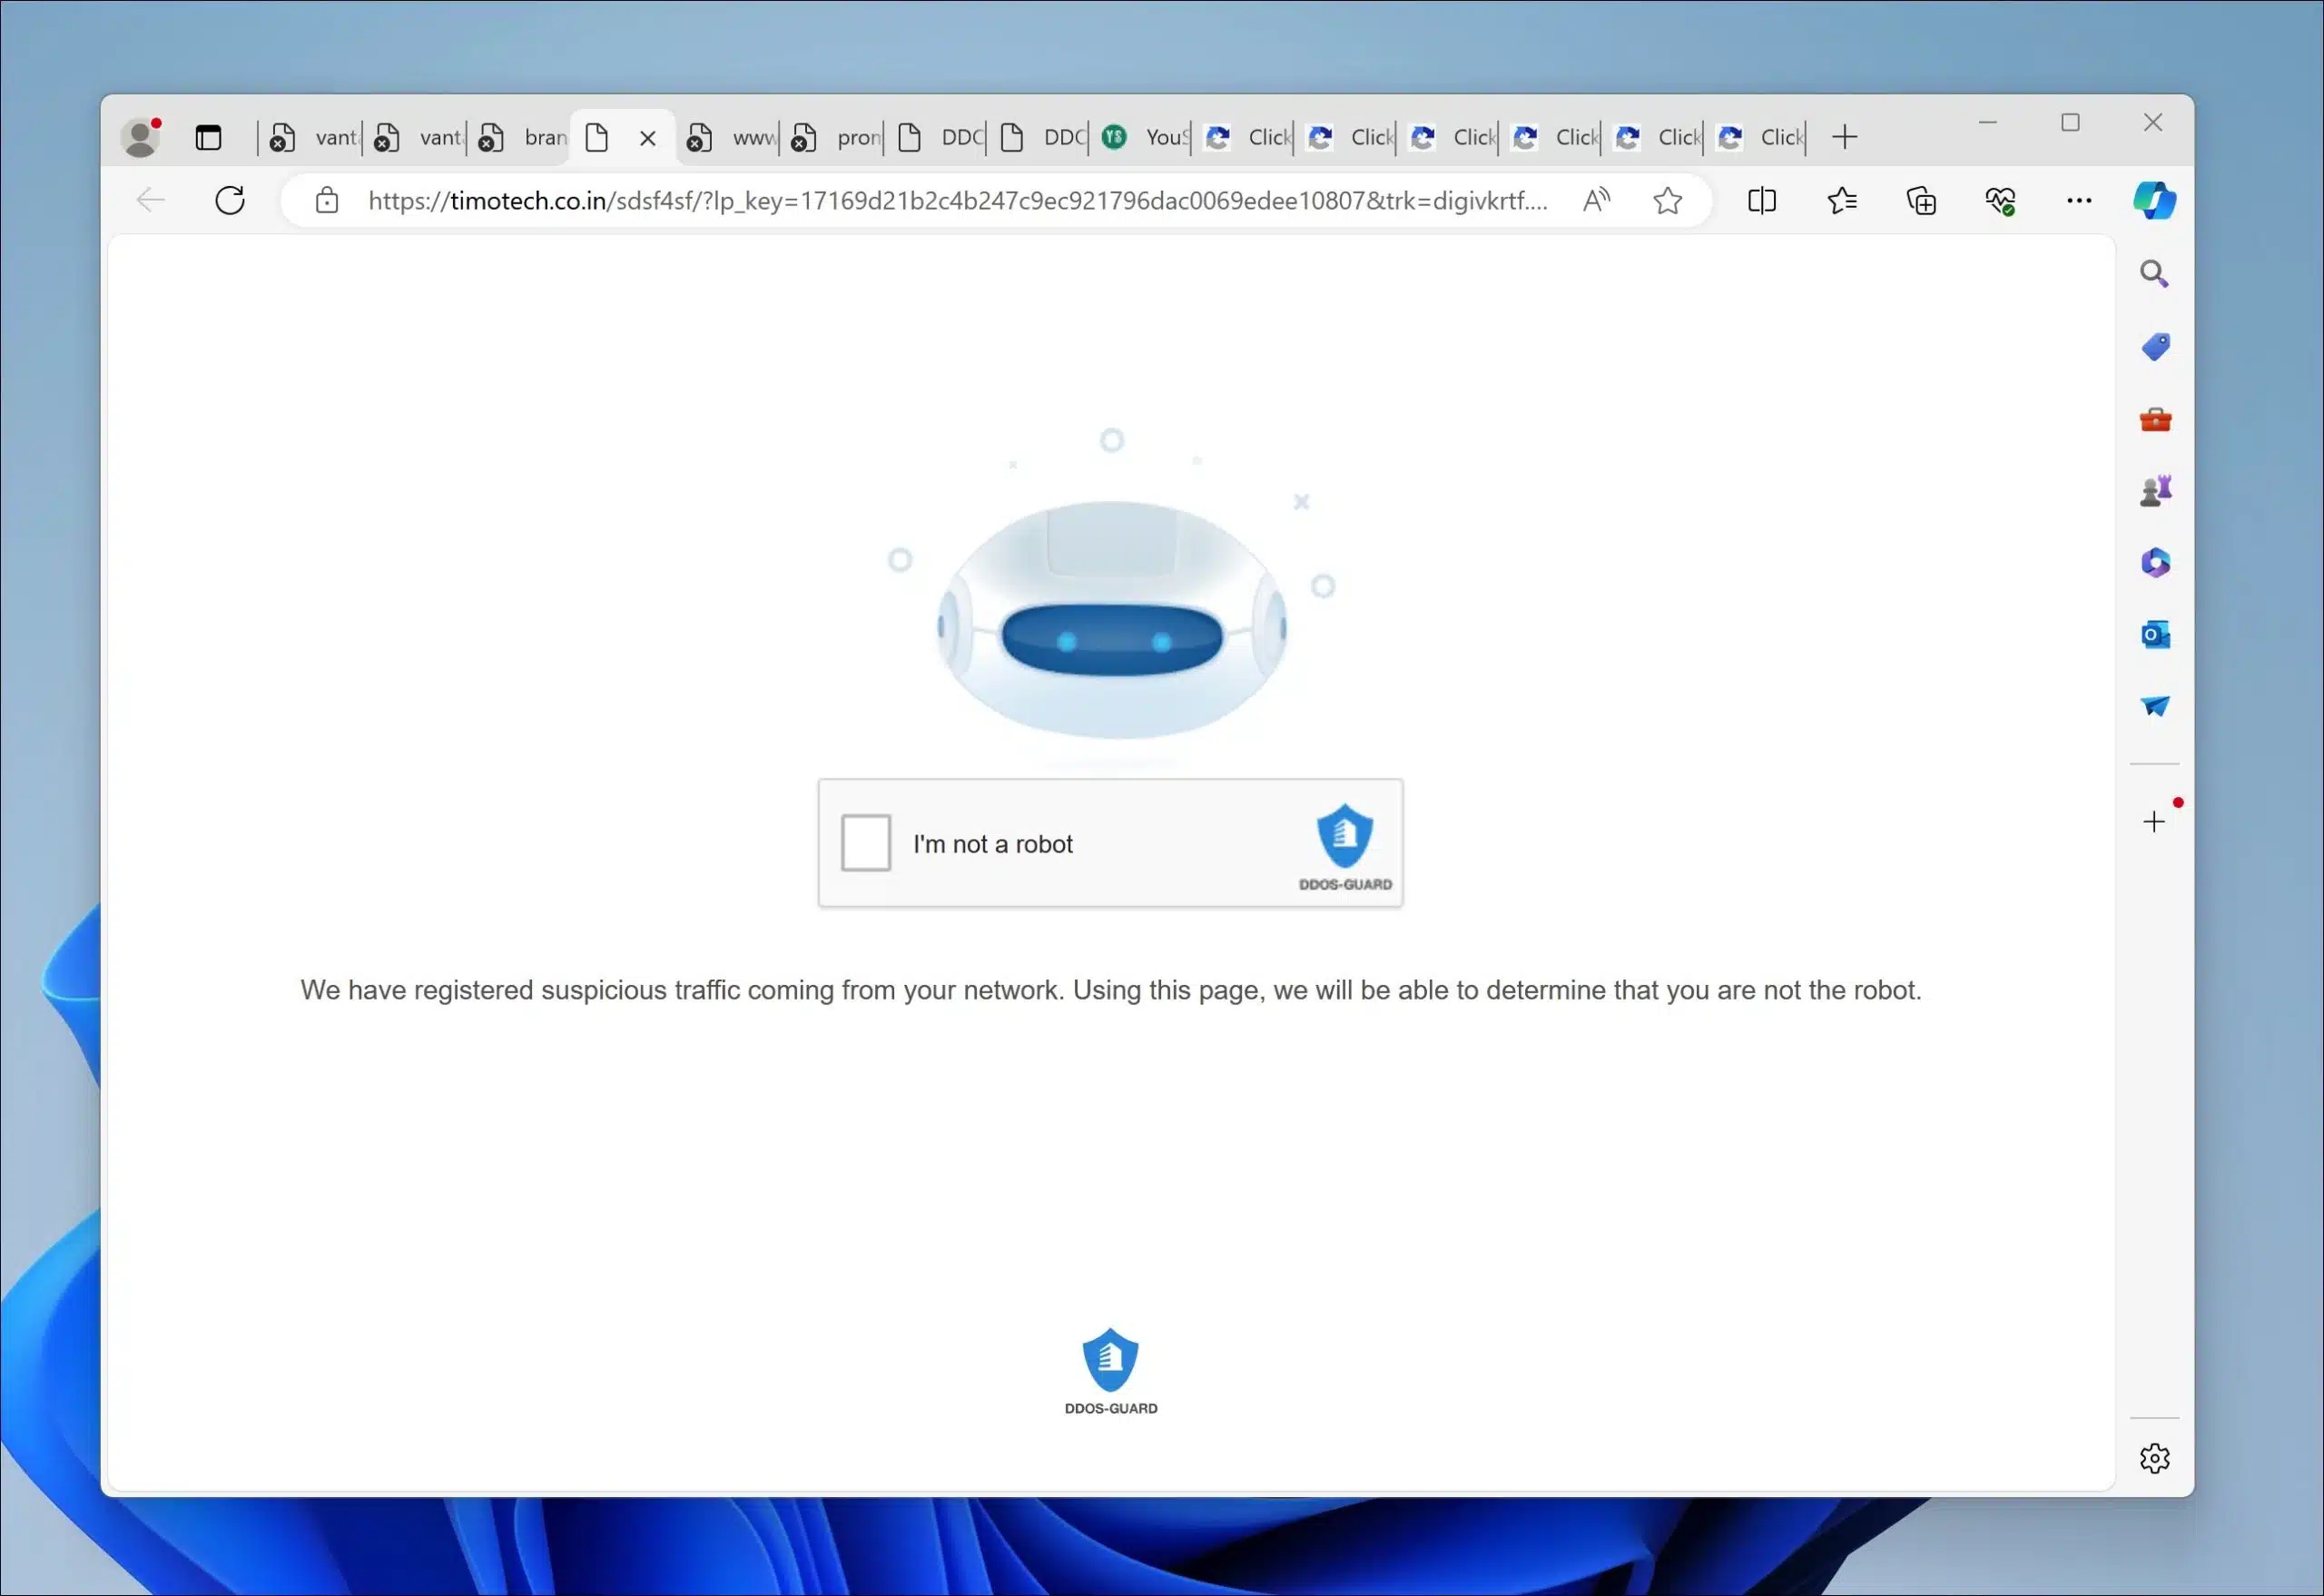Viewport: 2324px width, 1596px height.
Task: Add this page to favorites star
Action: pyautogui.click(x=1667, y=200)
